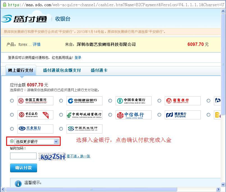Select the radio button for 中国建设银行
Image resolution: width=226 pixels, height=192 pixels.
point(61,101)
